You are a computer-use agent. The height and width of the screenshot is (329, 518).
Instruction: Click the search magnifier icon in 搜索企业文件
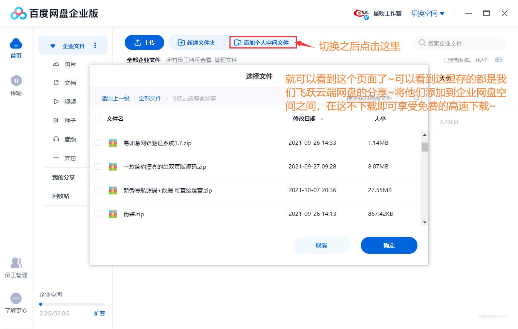(x=422, y=43)
